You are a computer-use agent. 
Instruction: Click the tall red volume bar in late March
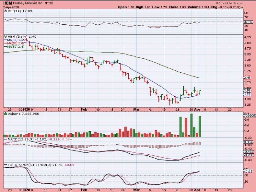click(x=186, y=127)
